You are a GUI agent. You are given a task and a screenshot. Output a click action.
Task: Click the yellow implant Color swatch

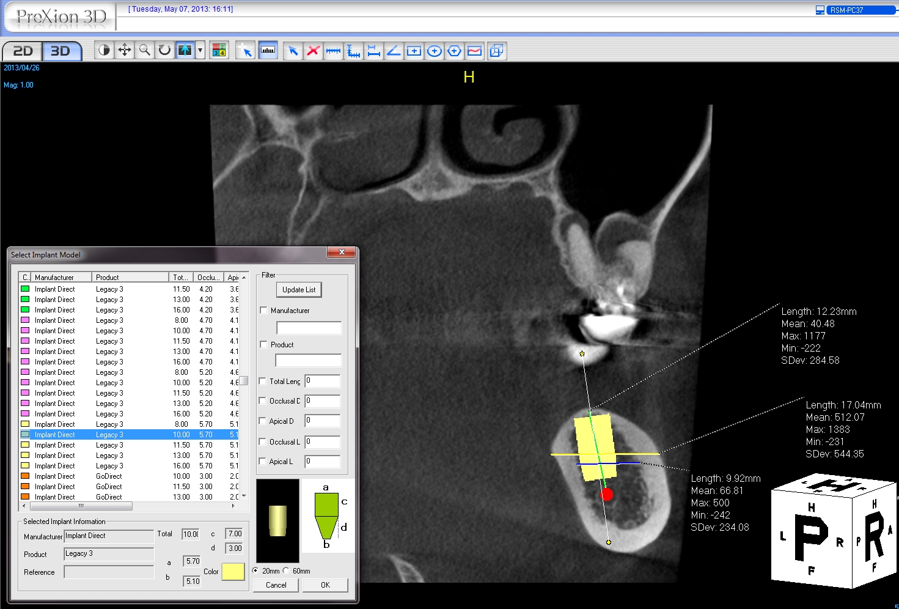click(x=233, y=572)
